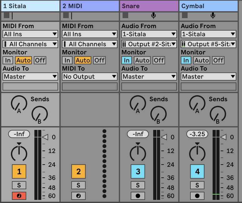Click Send A knob on Cymbal track
This screenshot has width=242, height=203.
tap(197, 103)
